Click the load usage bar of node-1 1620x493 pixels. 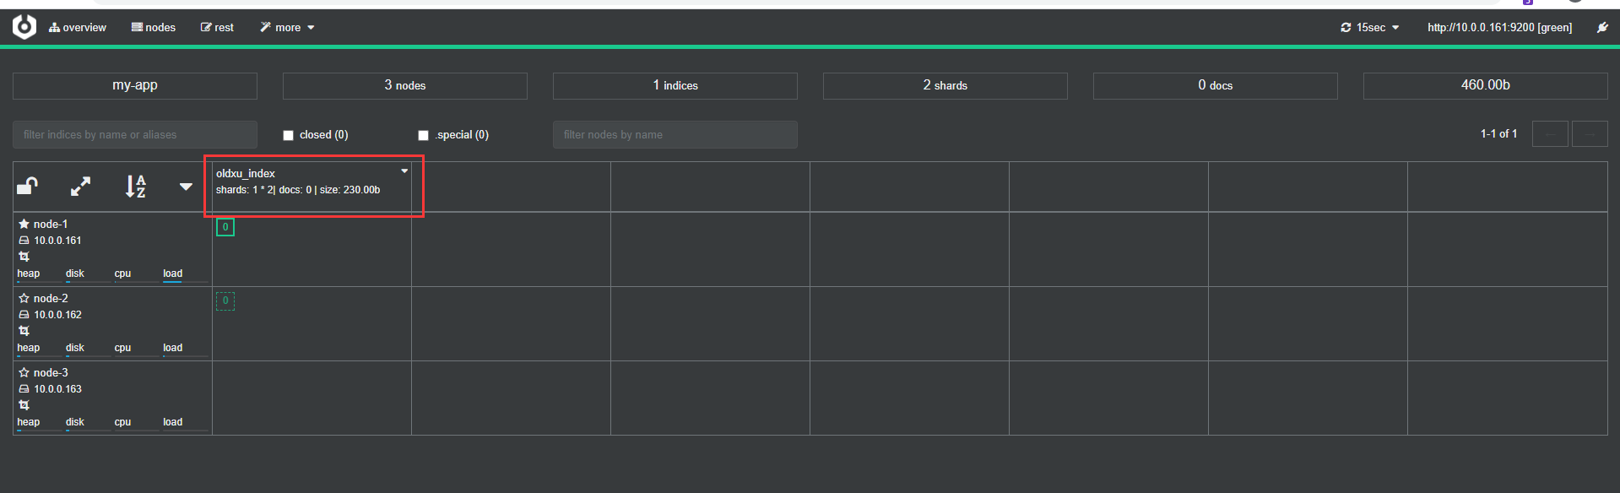185,281
